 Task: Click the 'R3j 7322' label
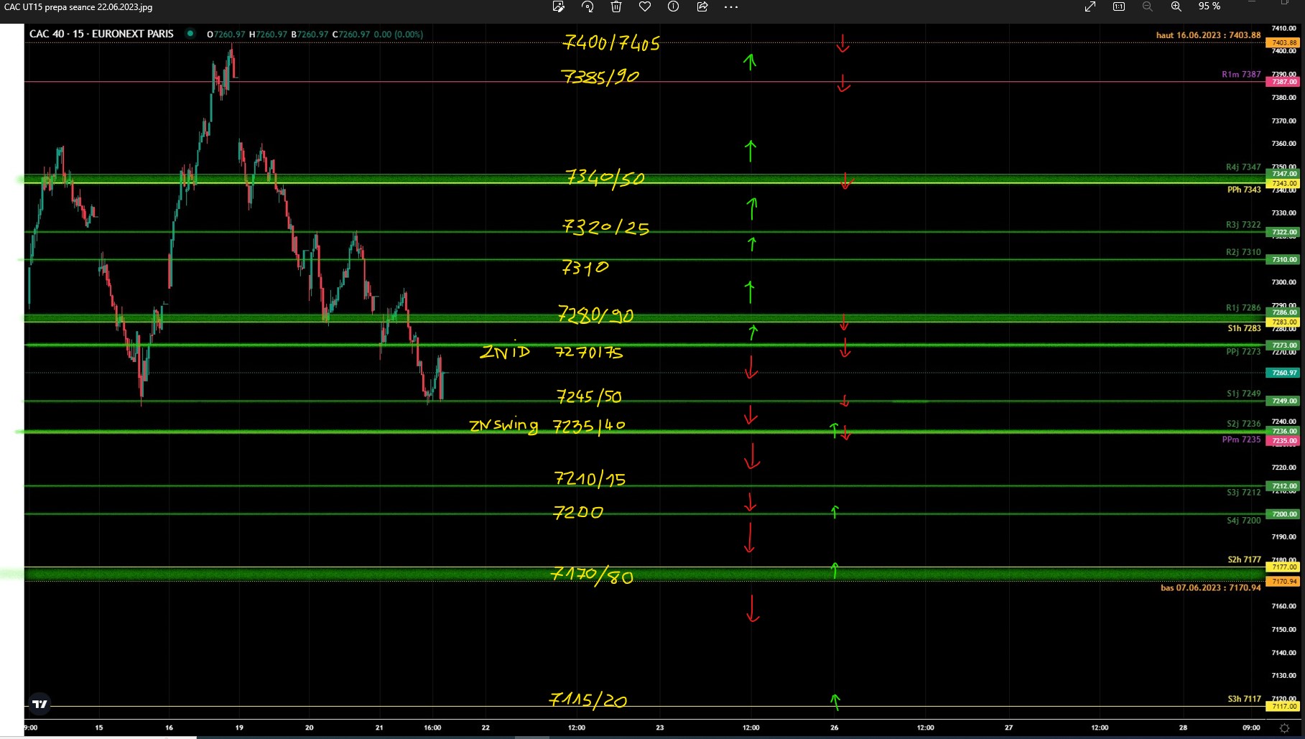coord(1243,225)
